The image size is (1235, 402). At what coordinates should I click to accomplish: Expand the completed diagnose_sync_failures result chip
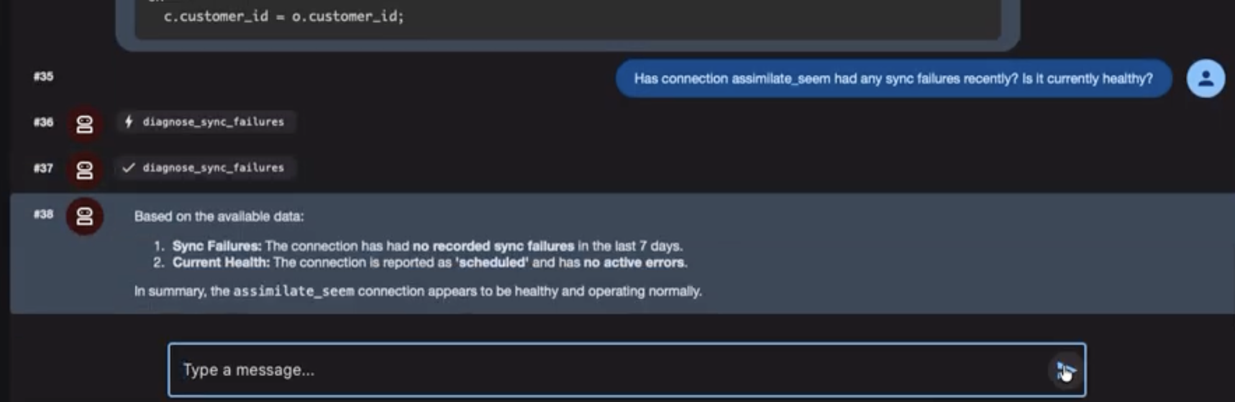click(x=206, y=167)
